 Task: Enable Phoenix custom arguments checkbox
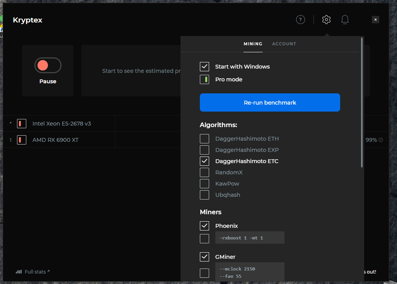pos(204,239)
